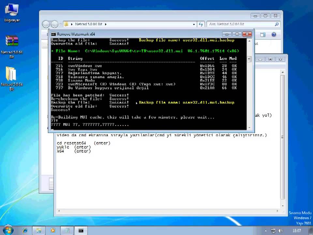Click 'File has been patched' console line
This screenshot has height=235, width=313.
click(90, 95)
